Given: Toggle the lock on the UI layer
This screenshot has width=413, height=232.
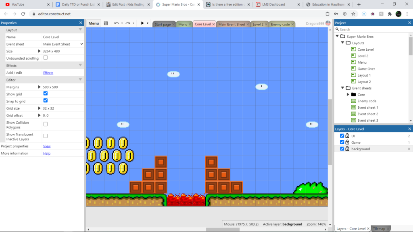Looking at the screenshot, I should [347, 136].
